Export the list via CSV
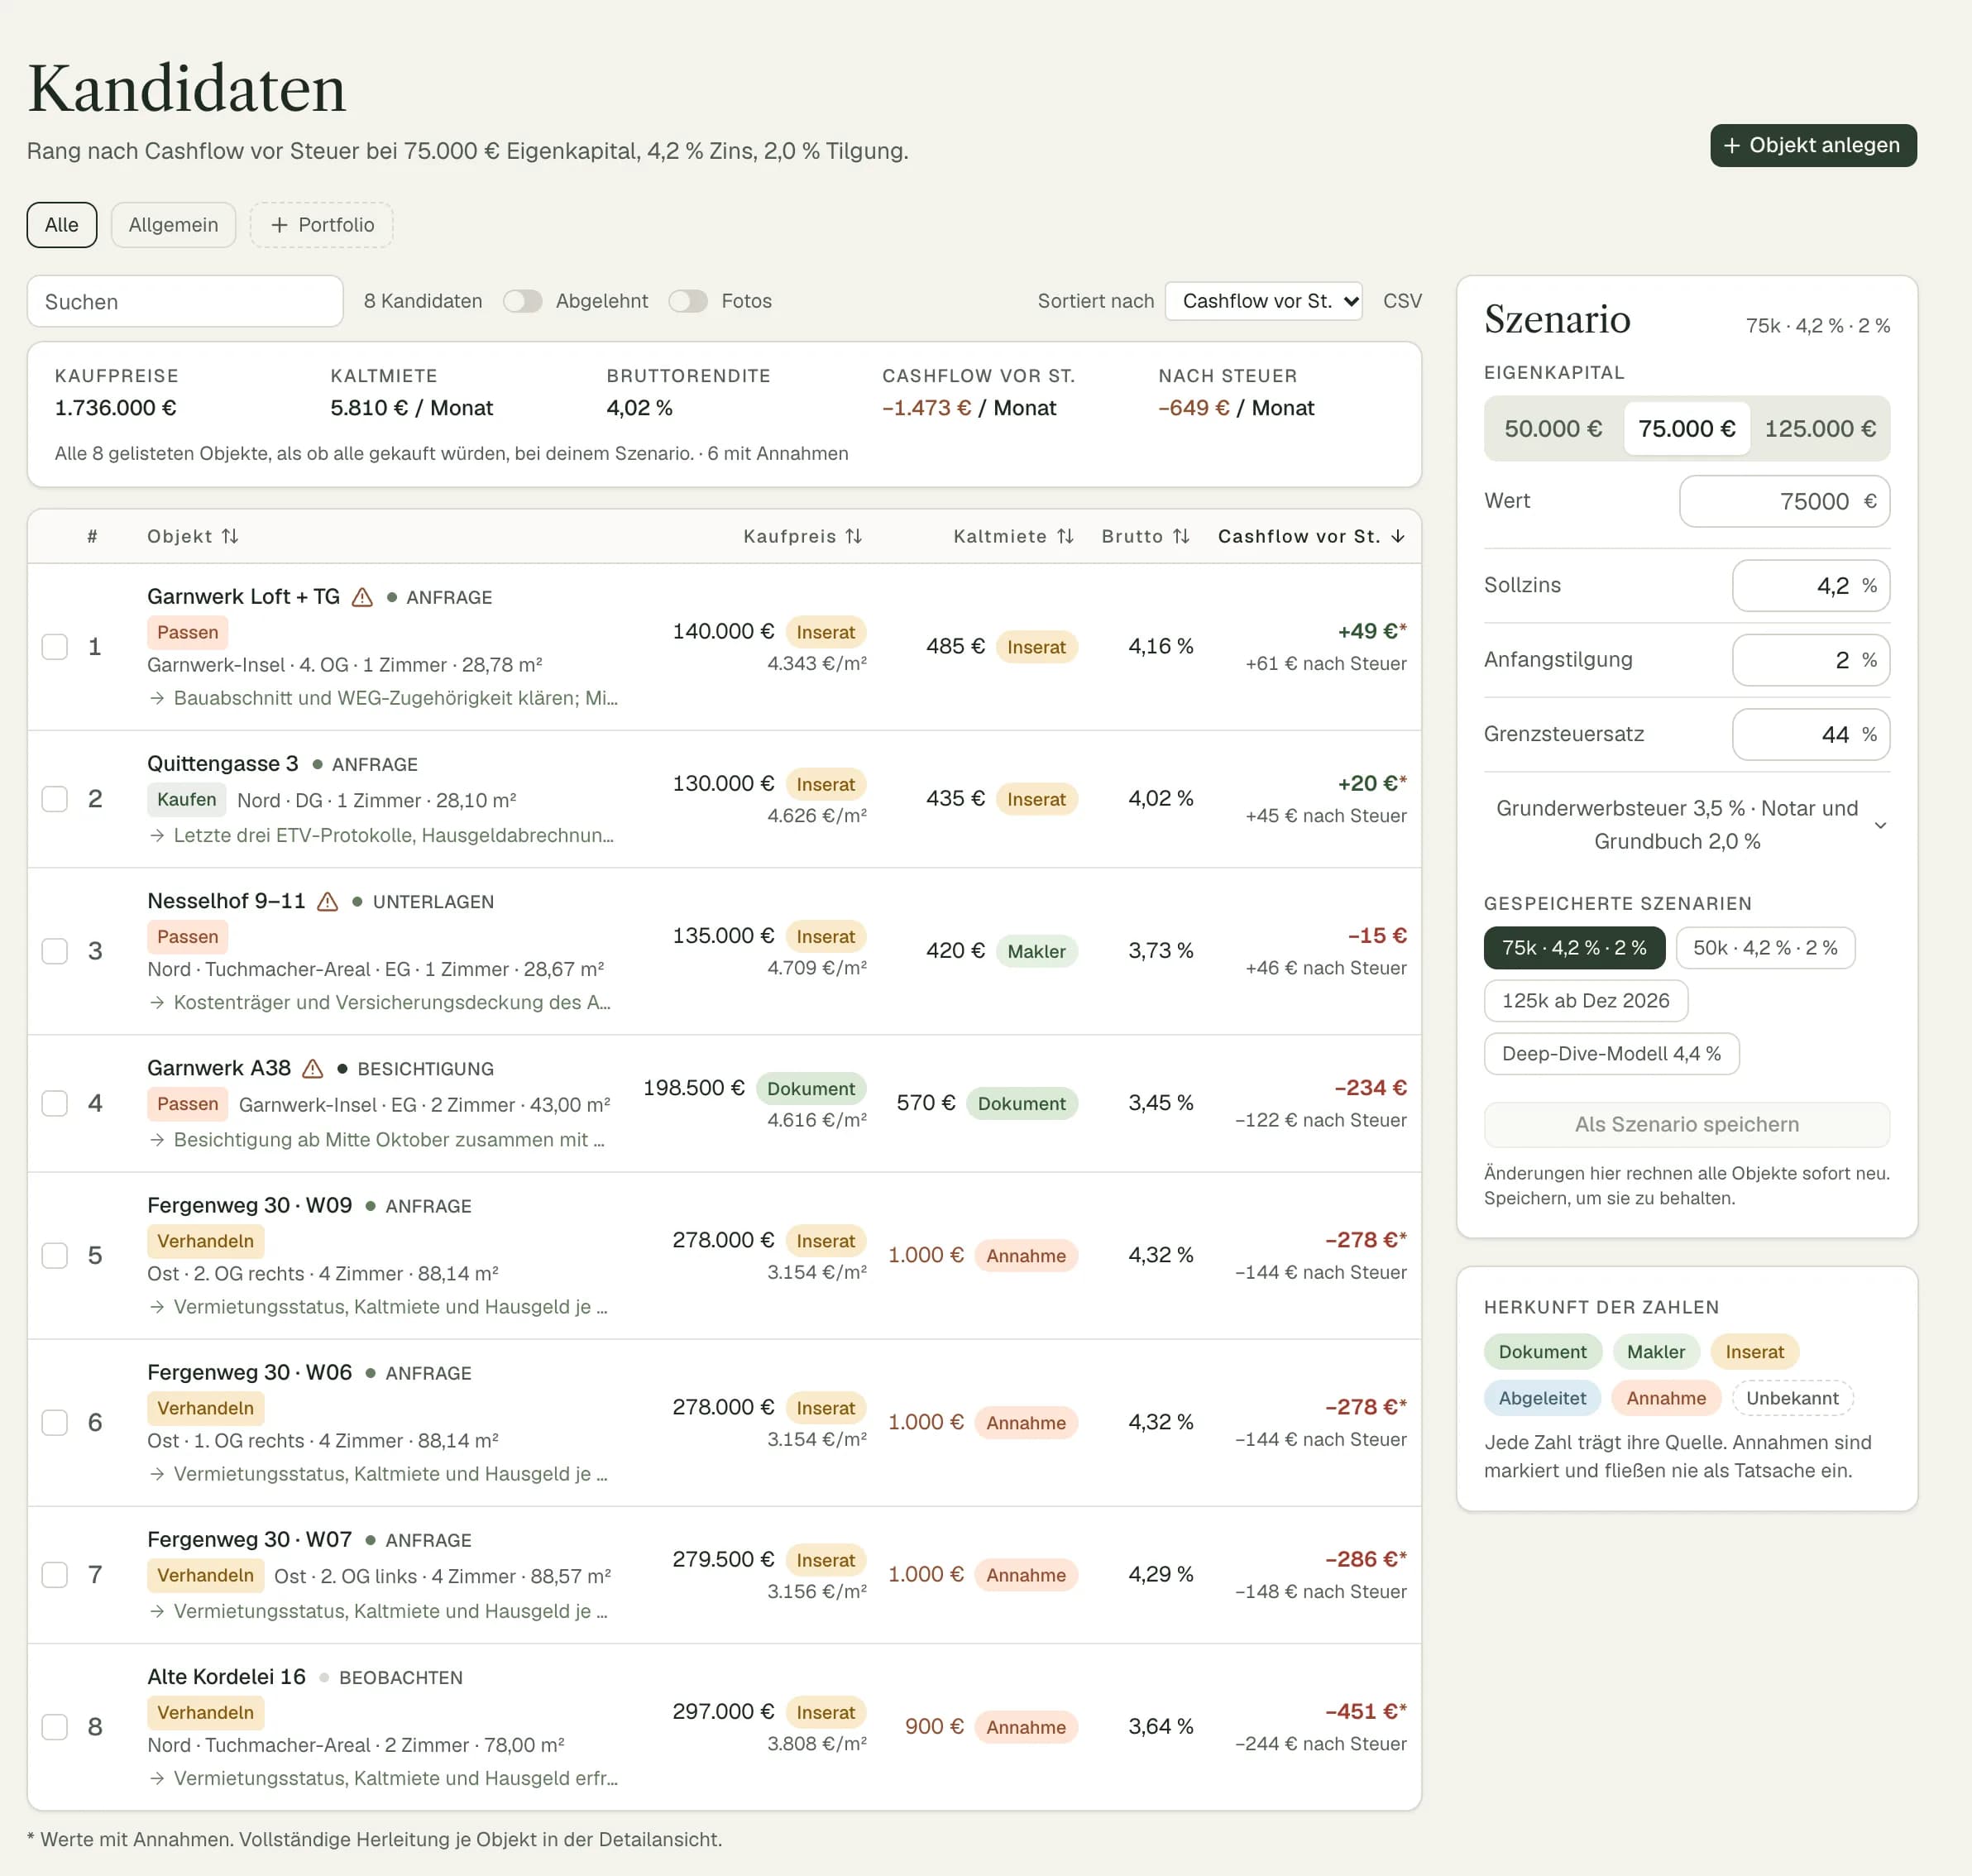1972x1876 pixels. [1401, 301]
